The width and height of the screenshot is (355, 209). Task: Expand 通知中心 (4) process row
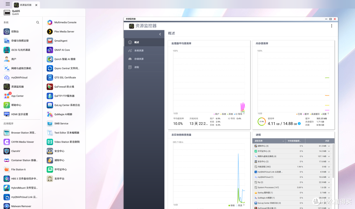329,146
